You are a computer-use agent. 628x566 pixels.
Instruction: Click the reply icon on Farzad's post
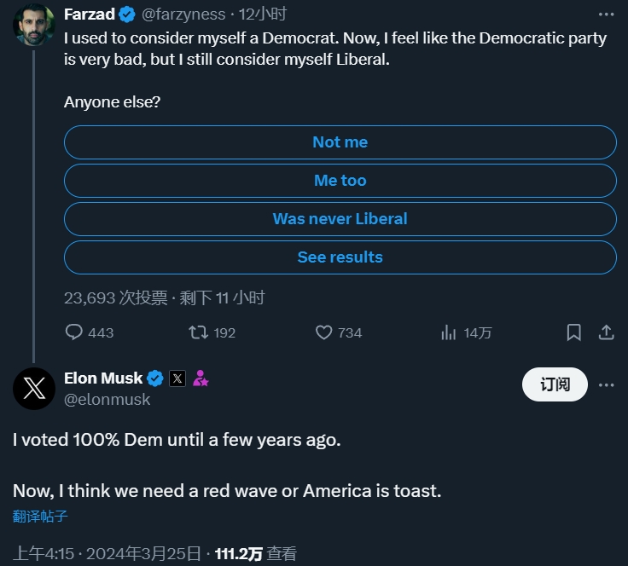coord(74,332)
